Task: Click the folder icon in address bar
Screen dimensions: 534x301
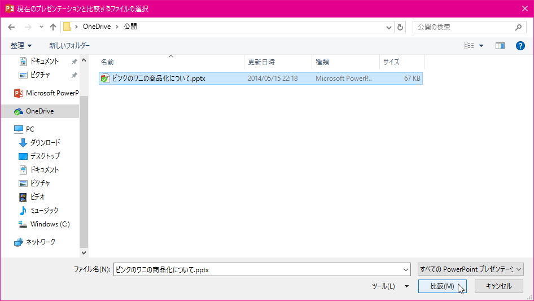Action: click(67, 27)
